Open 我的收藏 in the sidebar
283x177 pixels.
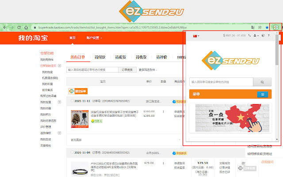pyautogui.click(x=46, y=108)
